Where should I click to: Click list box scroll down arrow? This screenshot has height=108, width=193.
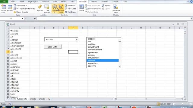coord(120,67)
